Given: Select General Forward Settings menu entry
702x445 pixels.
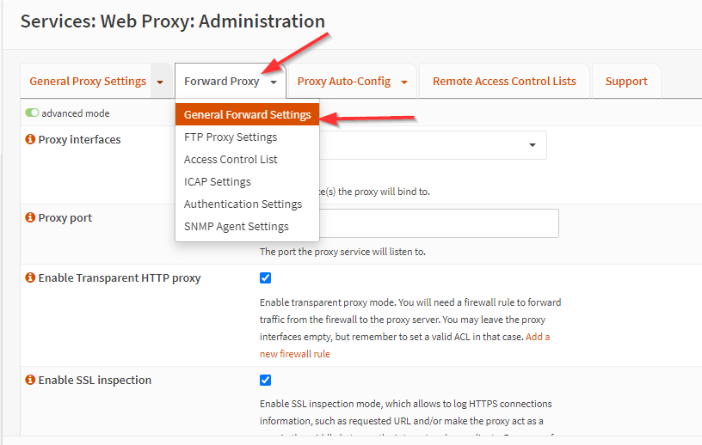Looking at the screenshot, I should pyautogui.click(x=247, y=114).
